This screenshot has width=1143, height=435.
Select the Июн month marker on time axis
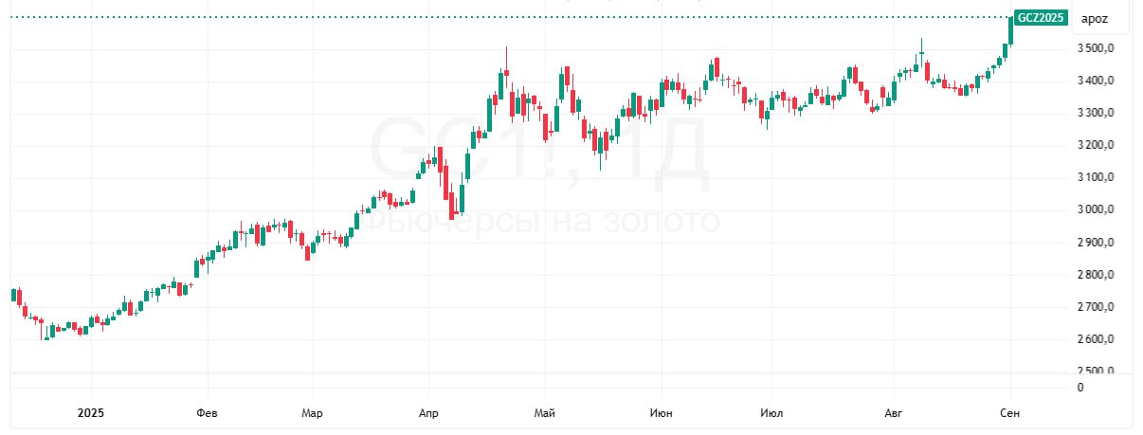click(662, 413)
